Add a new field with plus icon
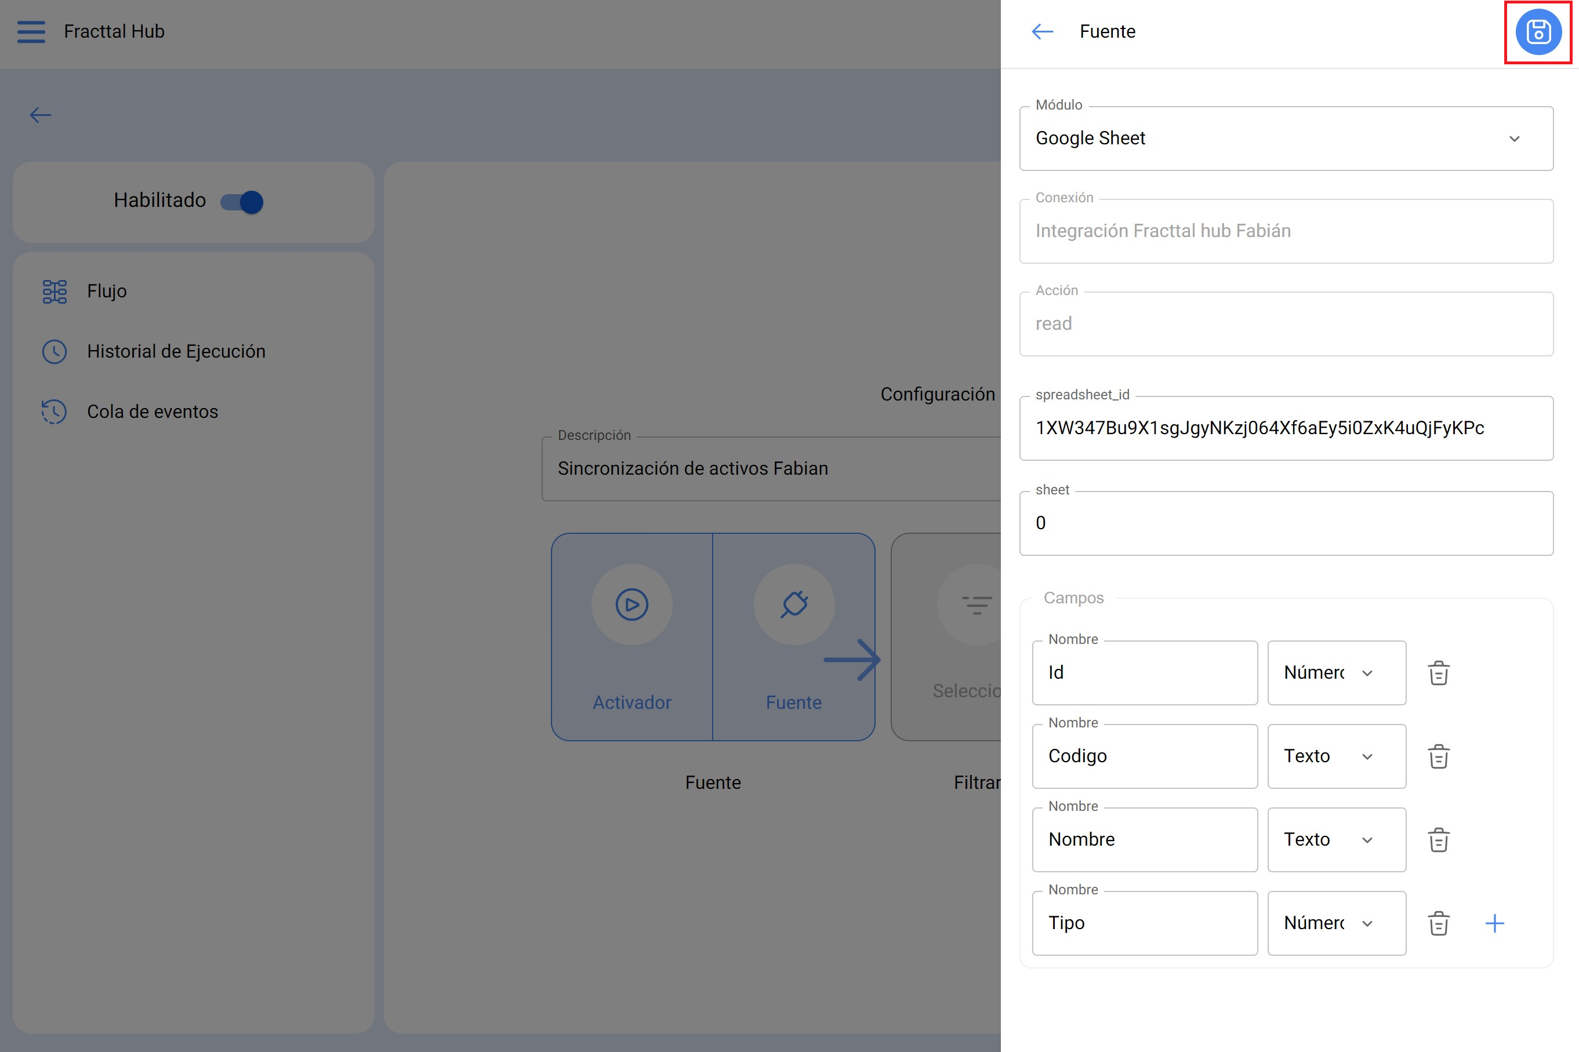This screenshot has height=1052, width=1579. 1494,923
